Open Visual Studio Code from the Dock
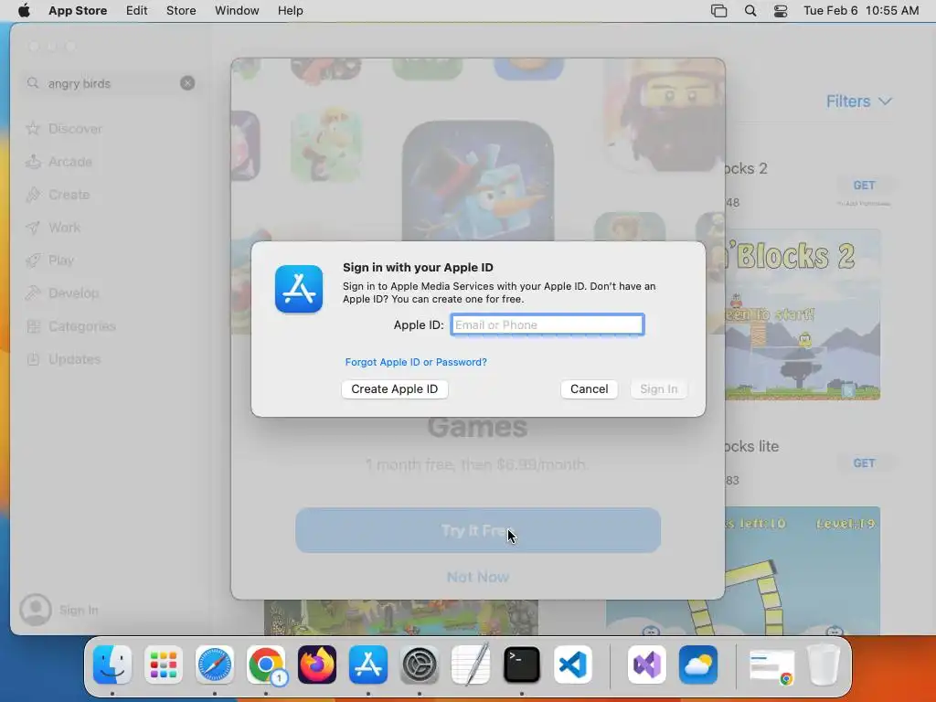This screenshot has height=702, width=936. coord(573,665)
